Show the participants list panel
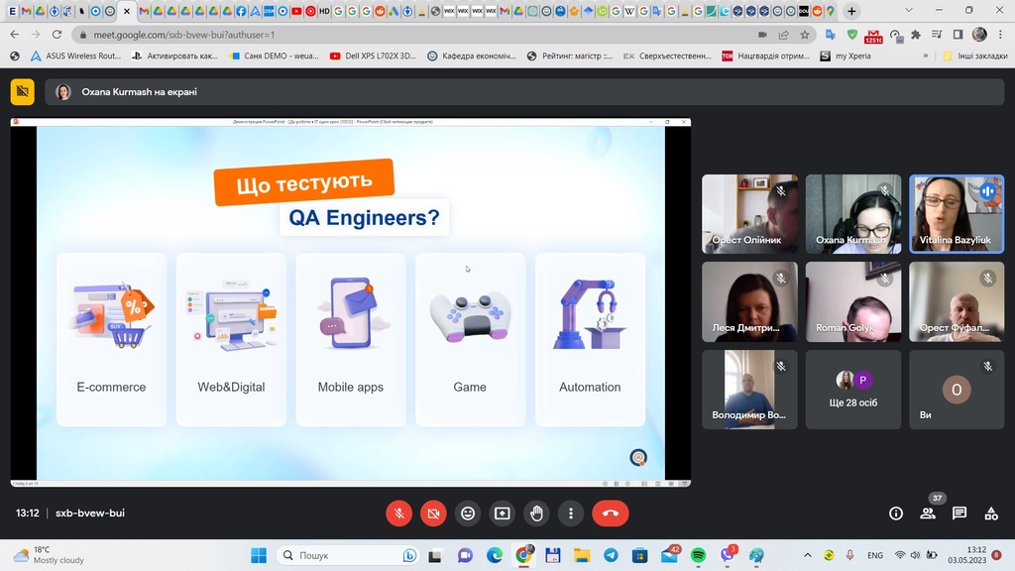The height and width of the screenshot is (571, 1015). (x=928, y=514)
